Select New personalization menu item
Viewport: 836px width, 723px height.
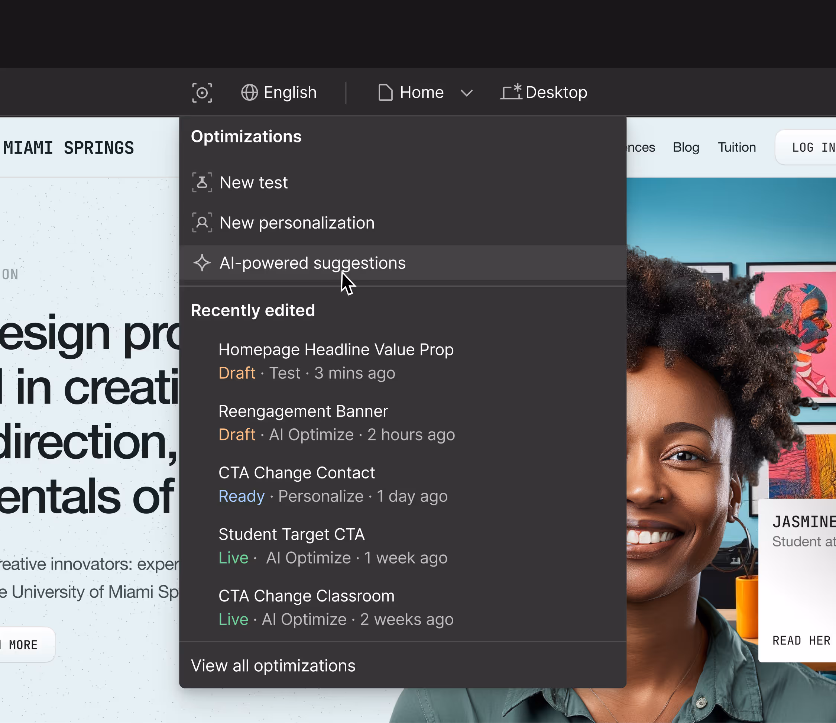click(297, 223)
